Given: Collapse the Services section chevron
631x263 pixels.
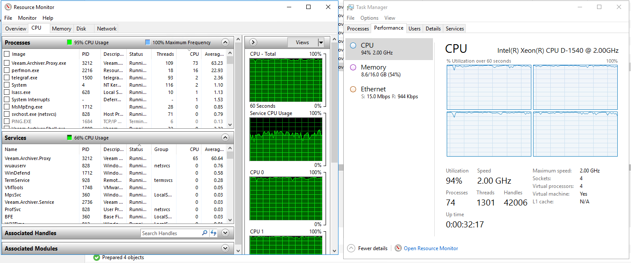Looking at the screenshot, I should 225,138.
